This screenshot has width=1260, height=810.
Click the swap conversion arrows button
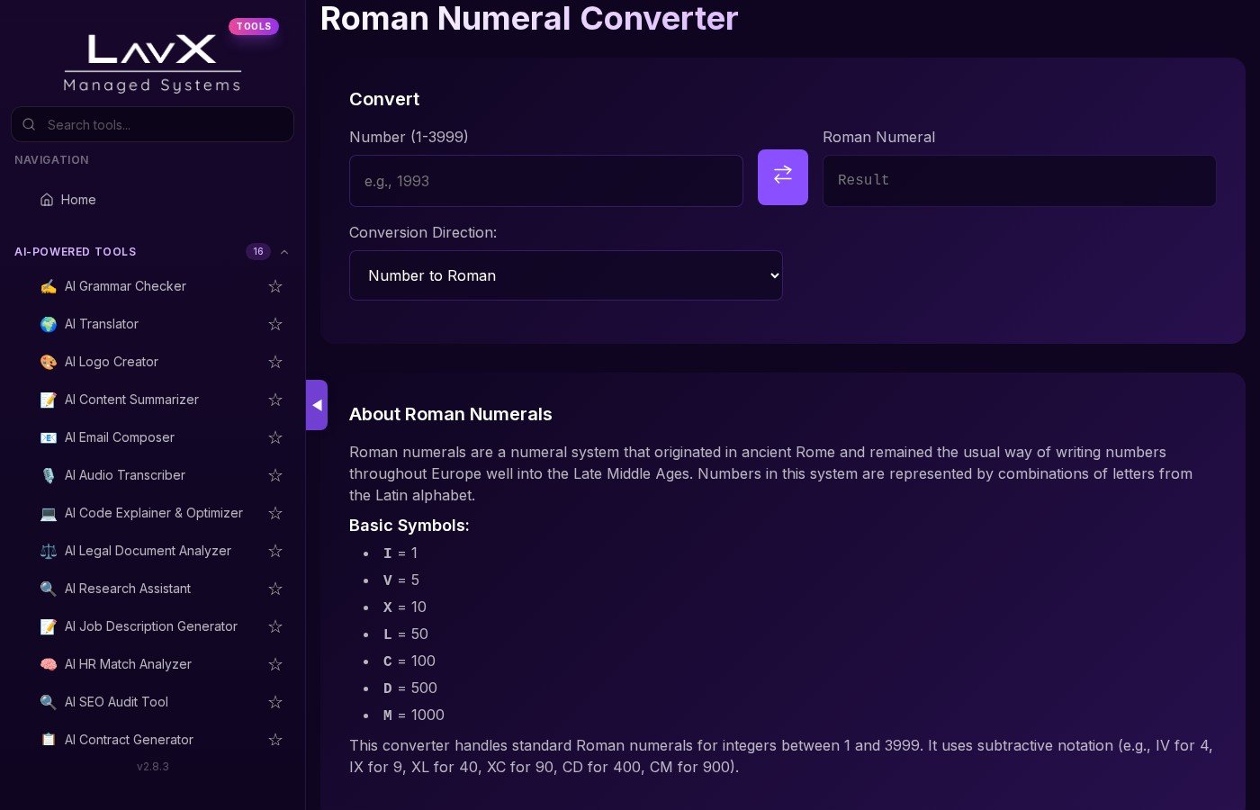point(782,177)
